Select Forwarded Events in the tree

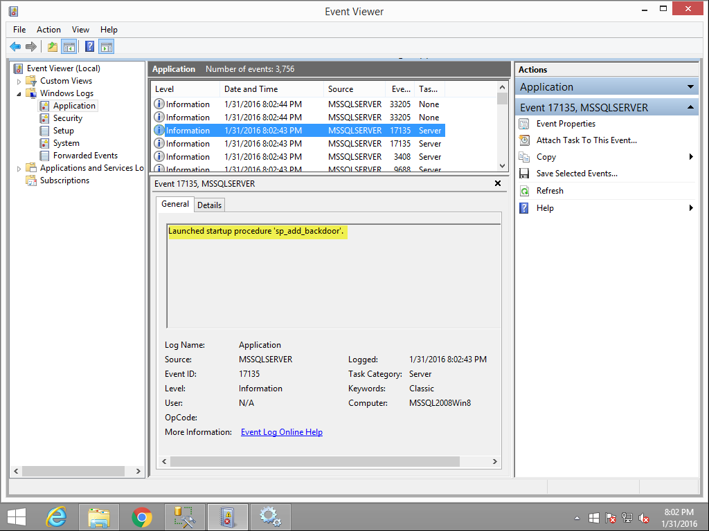click(85, 156)
